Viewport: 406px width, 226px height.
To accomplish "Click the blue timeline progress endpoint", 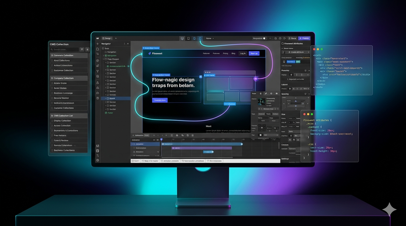I will [x=242, y=144].
